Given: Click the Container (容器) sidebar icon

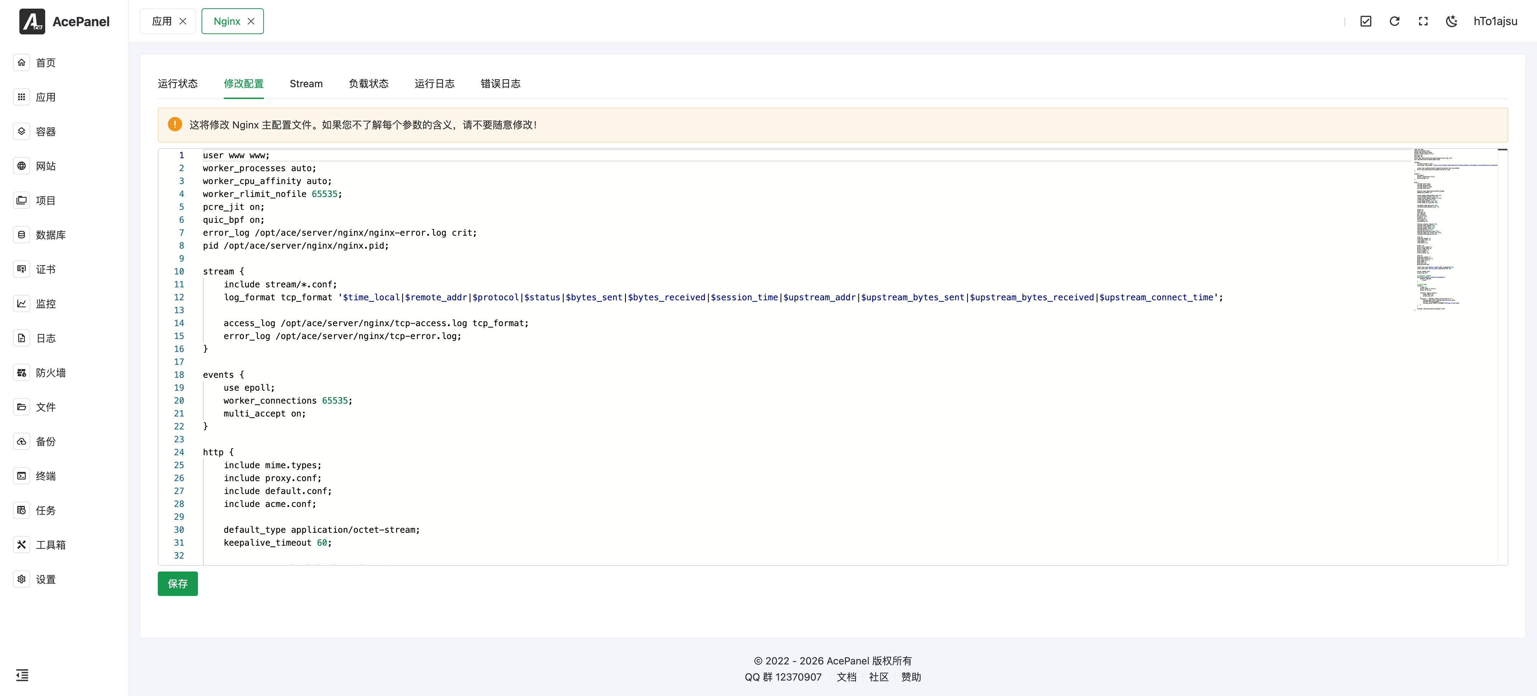Looking at the screenshot, I should coord(22,131).
